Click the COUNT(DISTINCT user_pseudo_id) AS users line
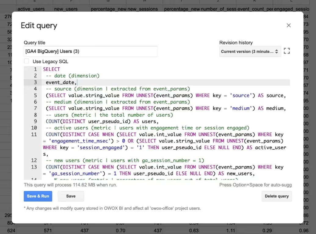This screenshot has width=316, height=234. [x=102, y=122]
